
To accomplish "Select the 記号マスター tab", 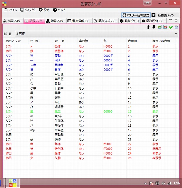I will click(34, 21).
